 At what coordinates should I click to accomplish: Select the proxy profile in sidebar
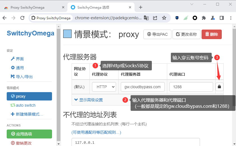click(x=29, y=96)
